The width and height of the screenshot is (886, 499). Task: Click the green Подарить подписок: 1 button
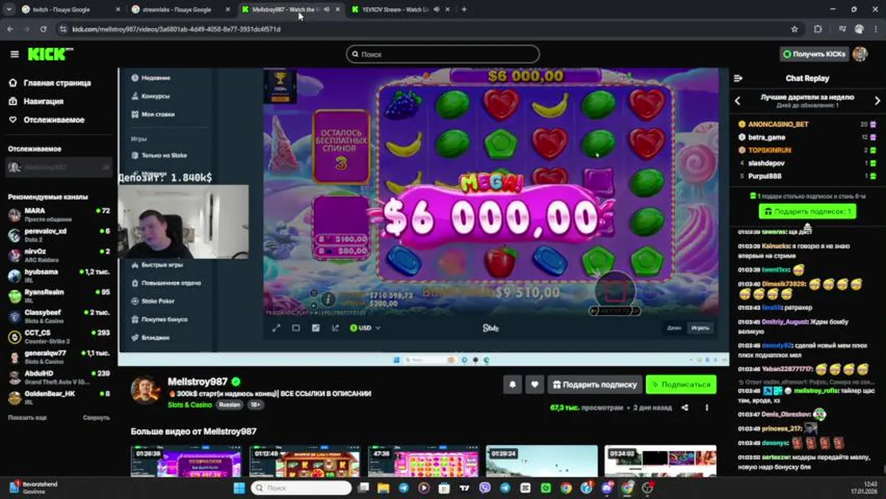(807, 211)
